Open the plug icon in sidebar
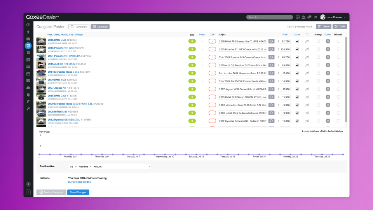 [x=28, y=101]
